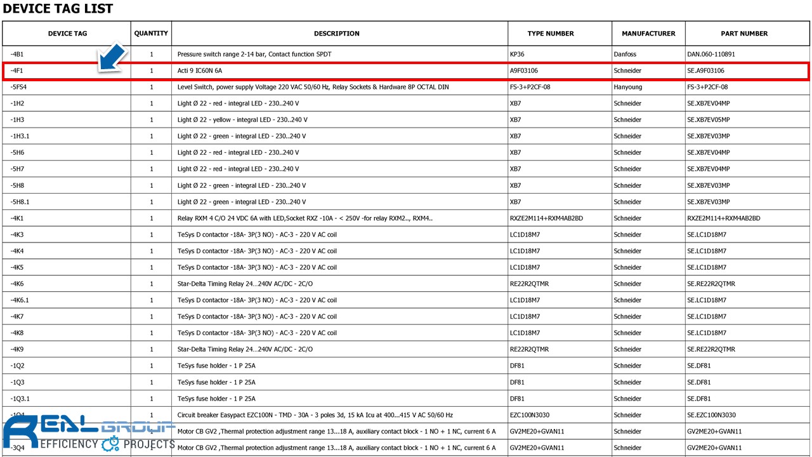The width and height of the screenshot is (812, 457).
Task: Click part number SE.LC1D18M7 for -4K8
Action: (707, 333)
